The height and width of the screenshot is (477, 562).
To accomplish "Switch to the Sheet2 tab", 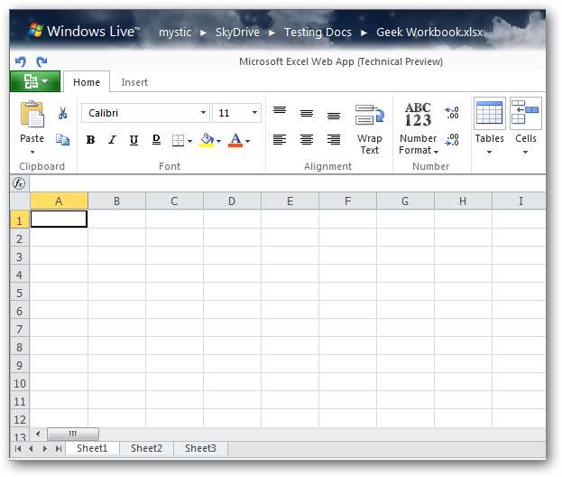I will [146, 448].
